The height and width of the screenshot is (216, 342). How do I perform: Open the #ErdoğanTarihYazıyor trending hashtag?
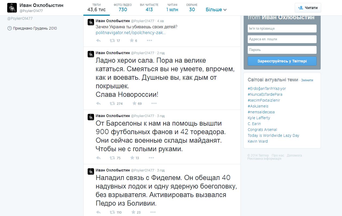[267, 89]
